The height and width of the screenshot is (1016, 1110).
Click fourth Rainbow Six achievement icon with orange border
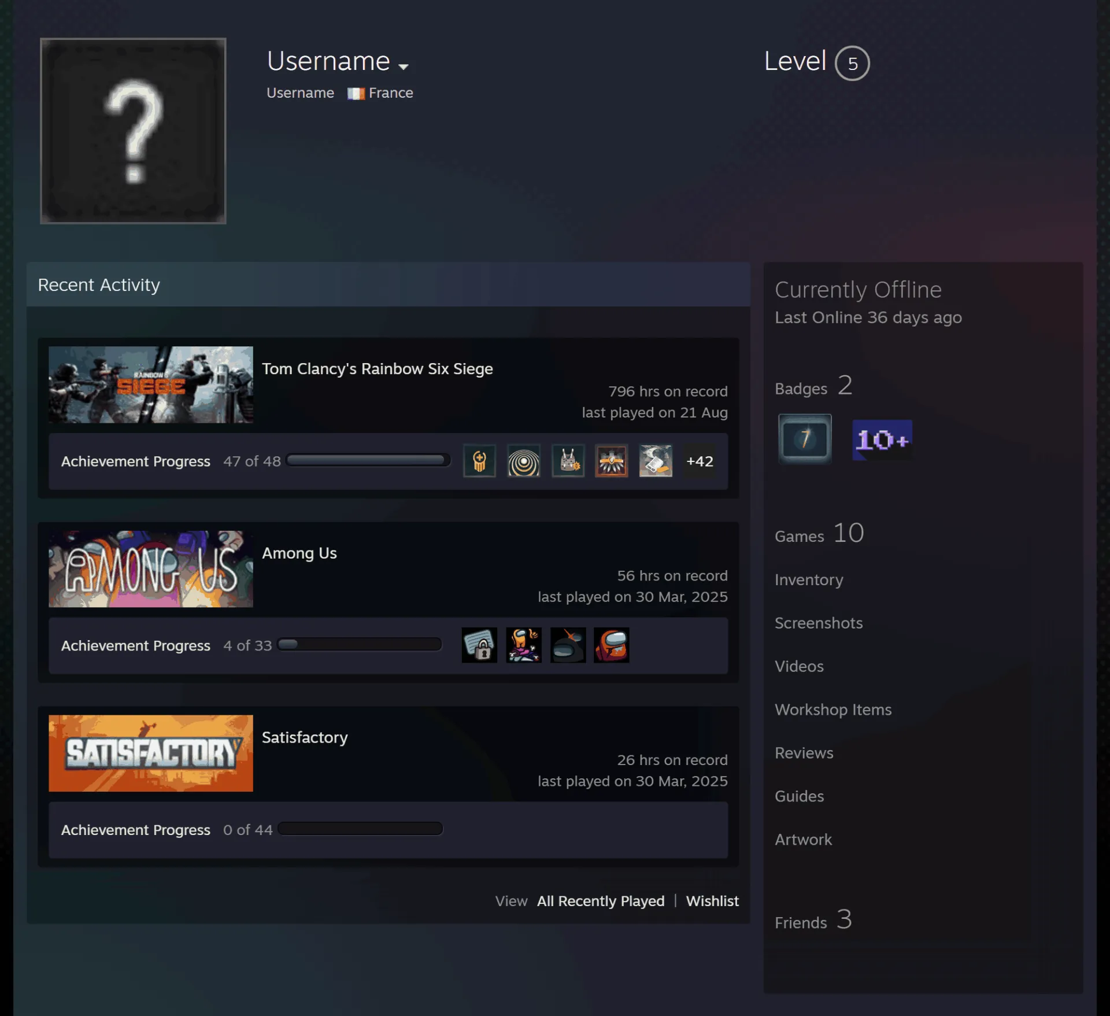pyautogui.click(x=612, y=461)
